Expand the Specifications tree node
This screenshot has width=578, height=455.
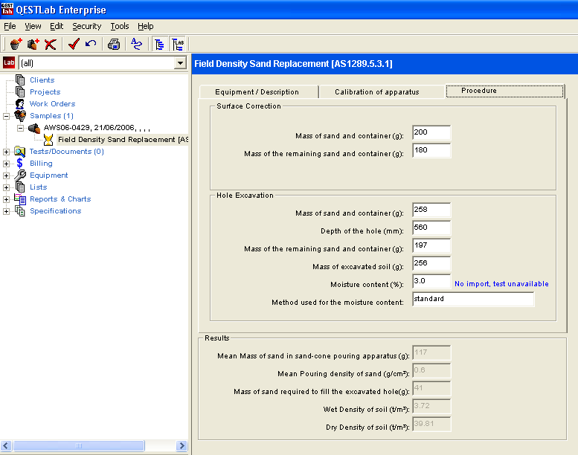(x=7, y=211)
